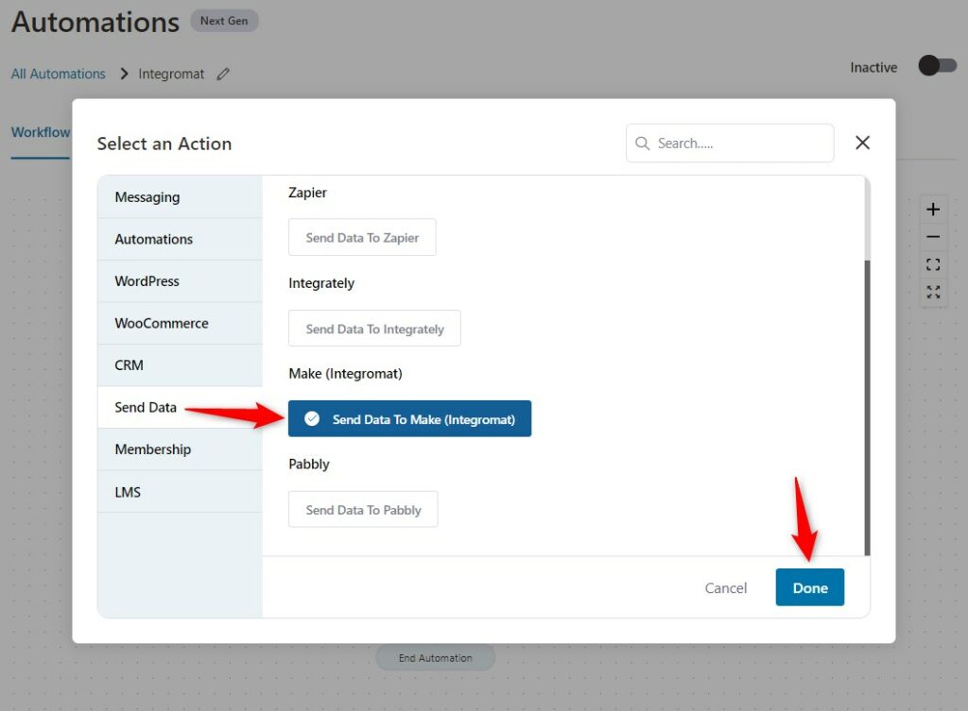Click the Integrately section heading
The image size is (968, 711).
click(321, 283)
